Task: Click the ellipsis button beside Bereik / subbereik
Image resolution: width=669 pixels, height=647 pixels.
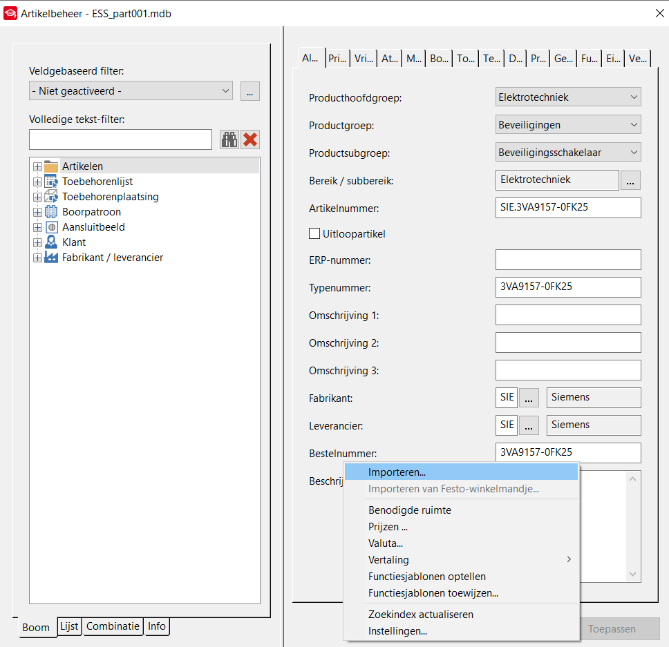Action: coord(630,181)
